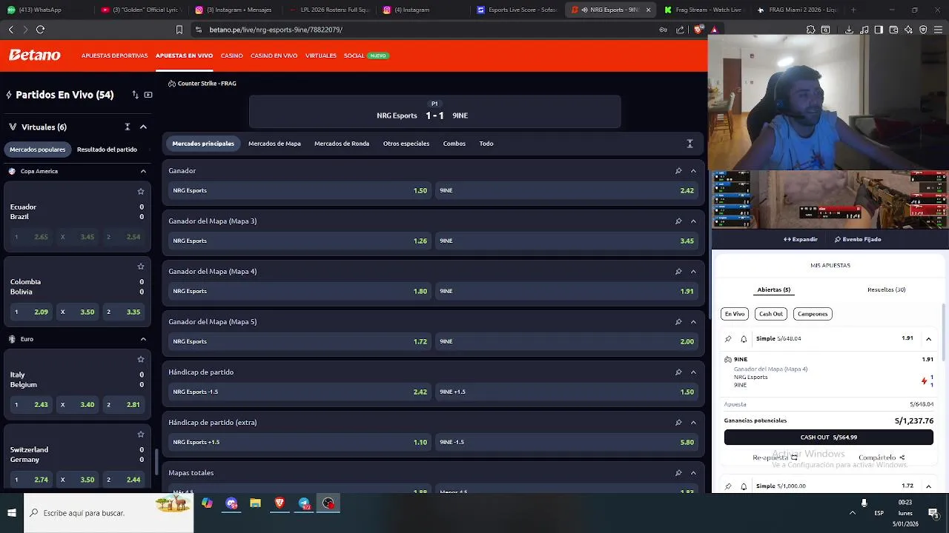Click the sort arrows icon beside Partidos En Vivo
Screen dimensions: 949x533
[x=135, y=95]
